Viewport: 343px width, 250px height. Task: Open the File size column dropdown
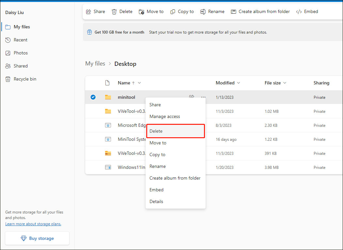(285, 83)
